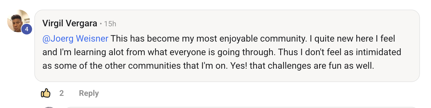Click the partial avatar of next comment
Screen dimensions: 431x108
(49, 107)
